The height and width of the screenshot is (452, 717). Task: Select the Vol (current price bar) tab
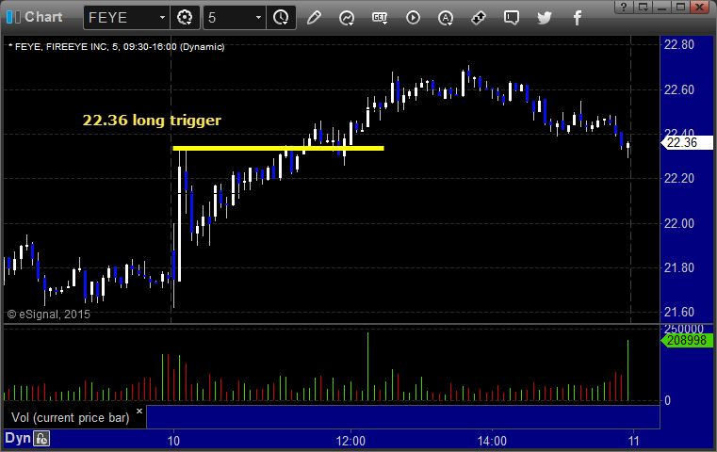pyautogui.click(x=71, y=417)
